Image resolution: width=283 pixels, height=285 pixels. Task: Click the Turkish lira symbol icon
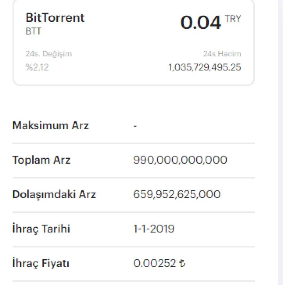coord(182,263)
